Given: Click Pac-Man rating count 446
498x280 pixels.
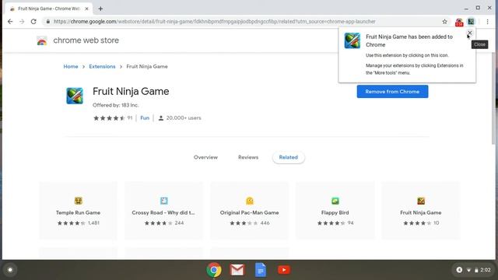Looking at the screenshot, I should tap(265, 223).
